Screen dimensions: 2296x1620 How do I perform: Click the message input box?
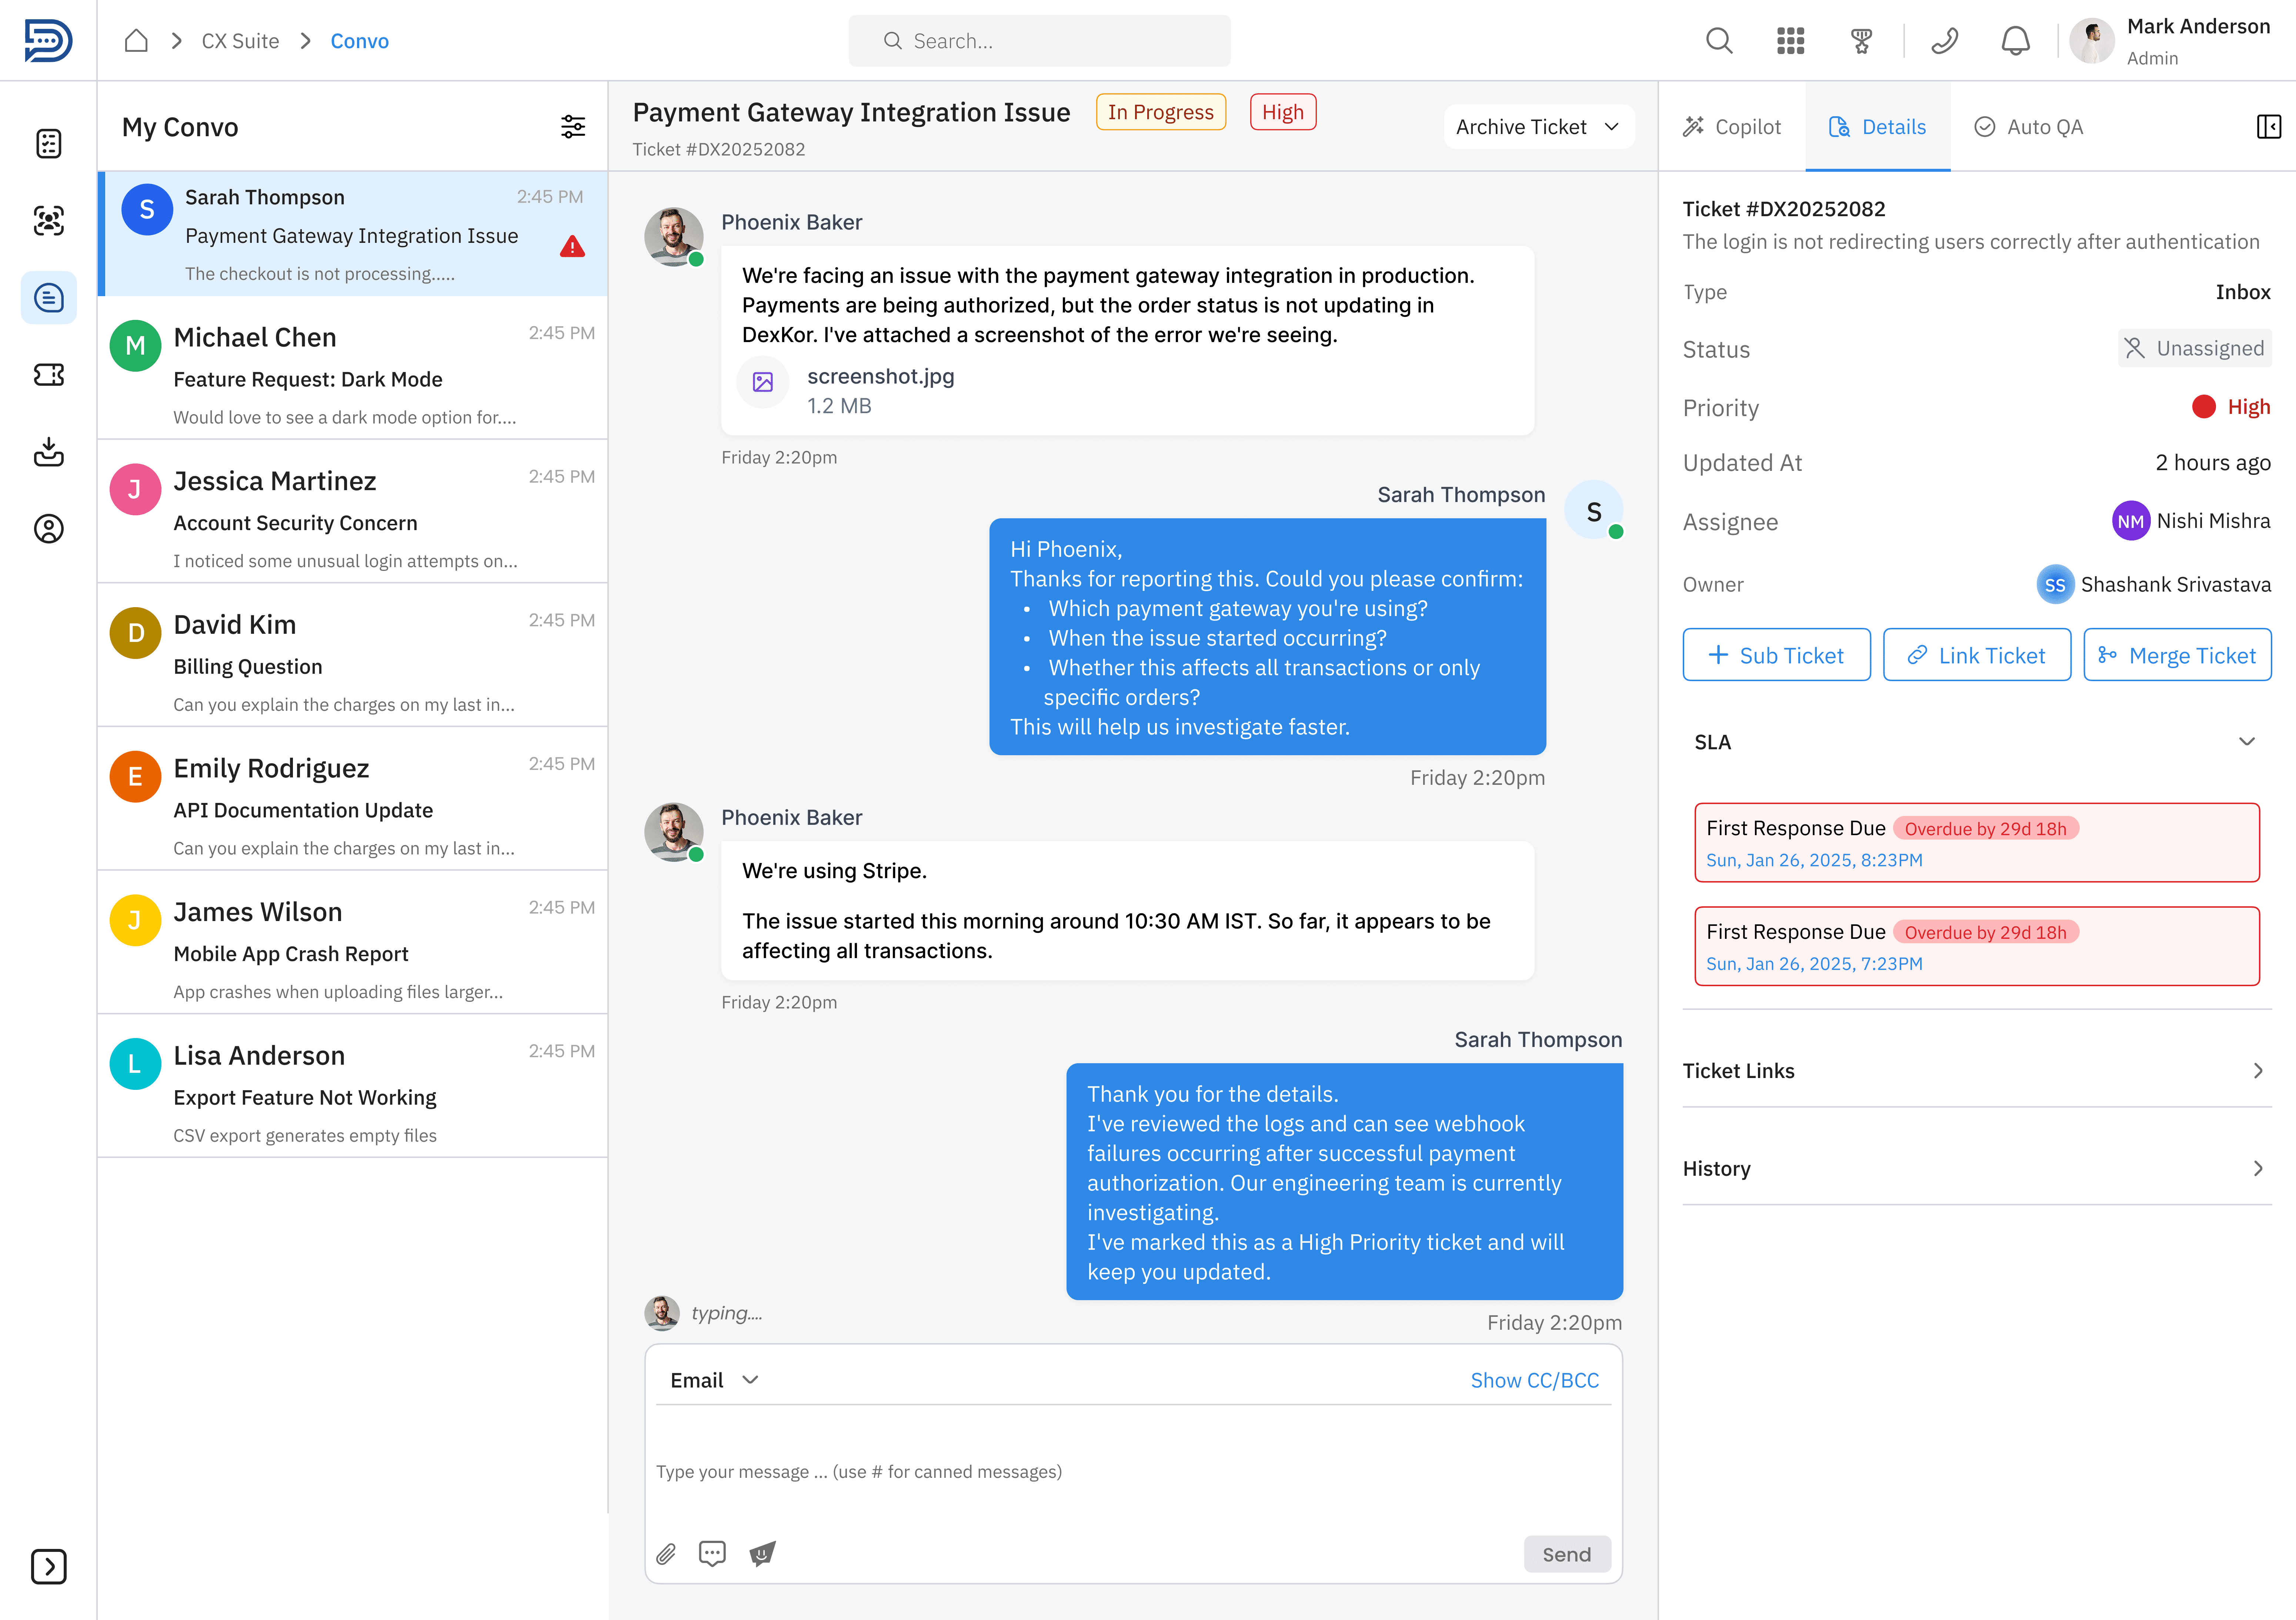(1133, 1471)
